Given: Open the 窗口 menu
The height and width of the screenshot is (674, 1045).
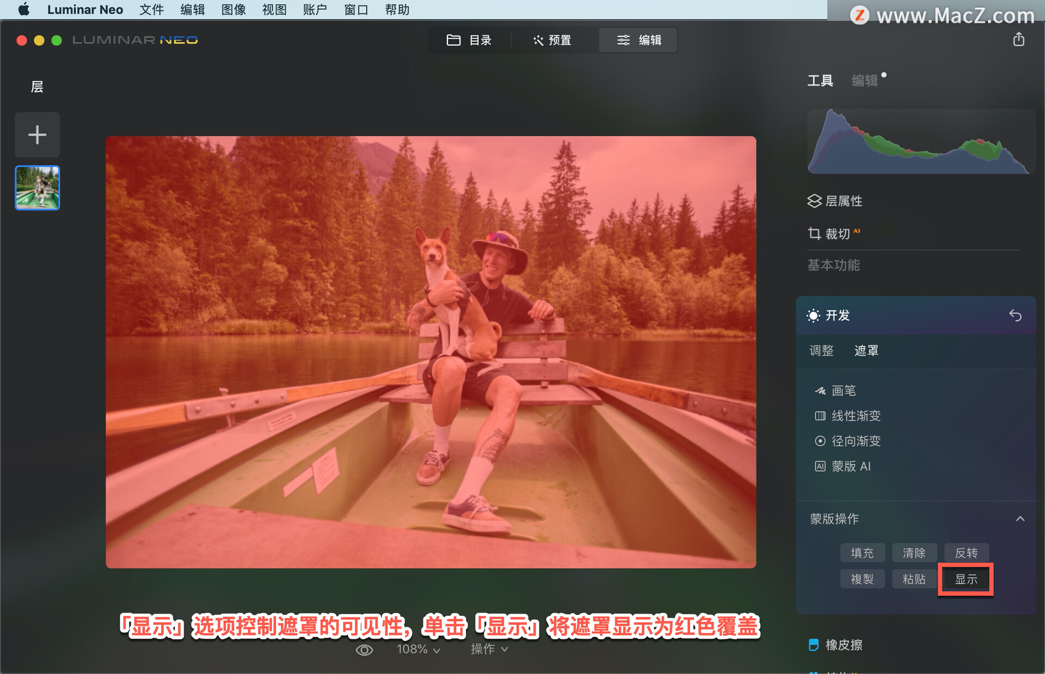Looking at the screenshot, I should [356, 10].
